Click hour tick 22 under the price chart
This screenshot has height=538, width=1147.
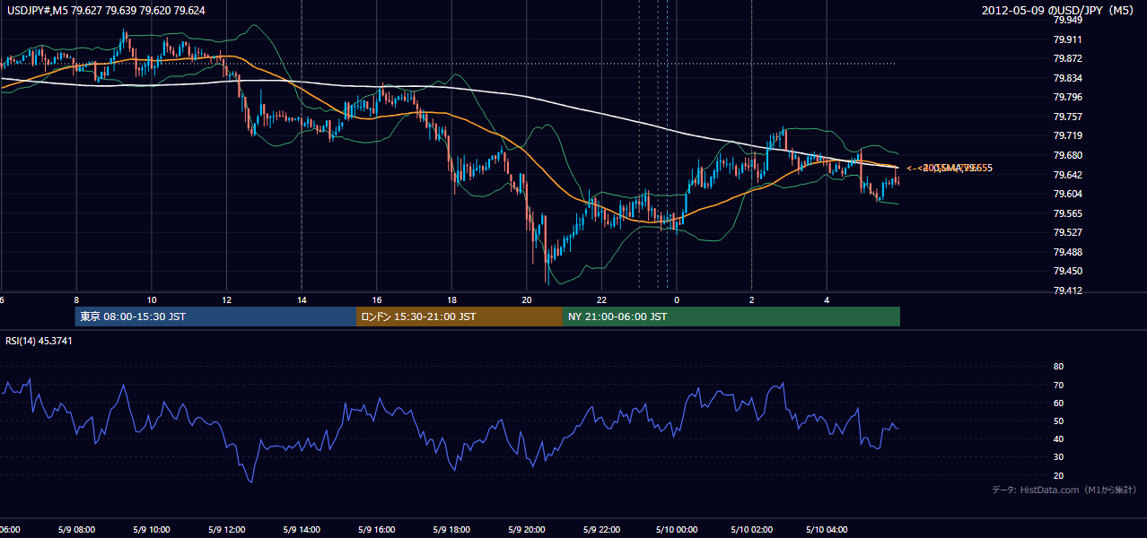click(602, 299)
